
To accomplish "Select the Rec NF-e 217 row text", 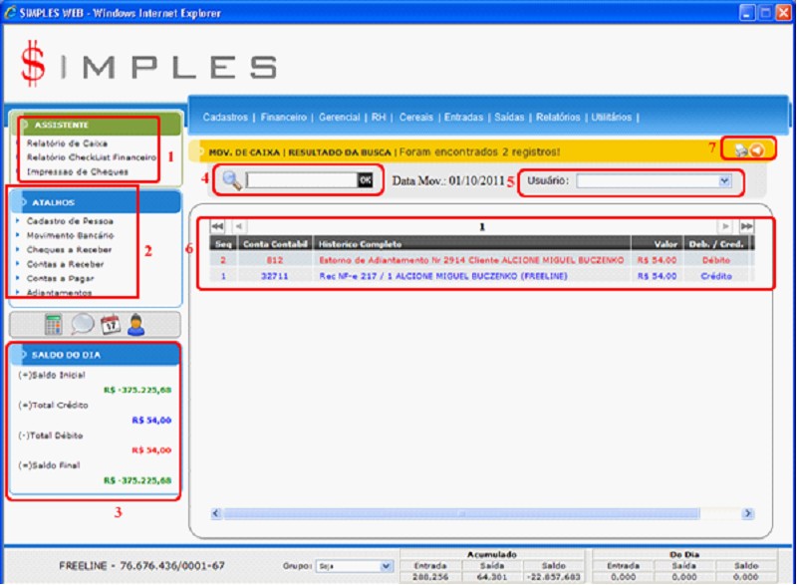I will point(442,276).
